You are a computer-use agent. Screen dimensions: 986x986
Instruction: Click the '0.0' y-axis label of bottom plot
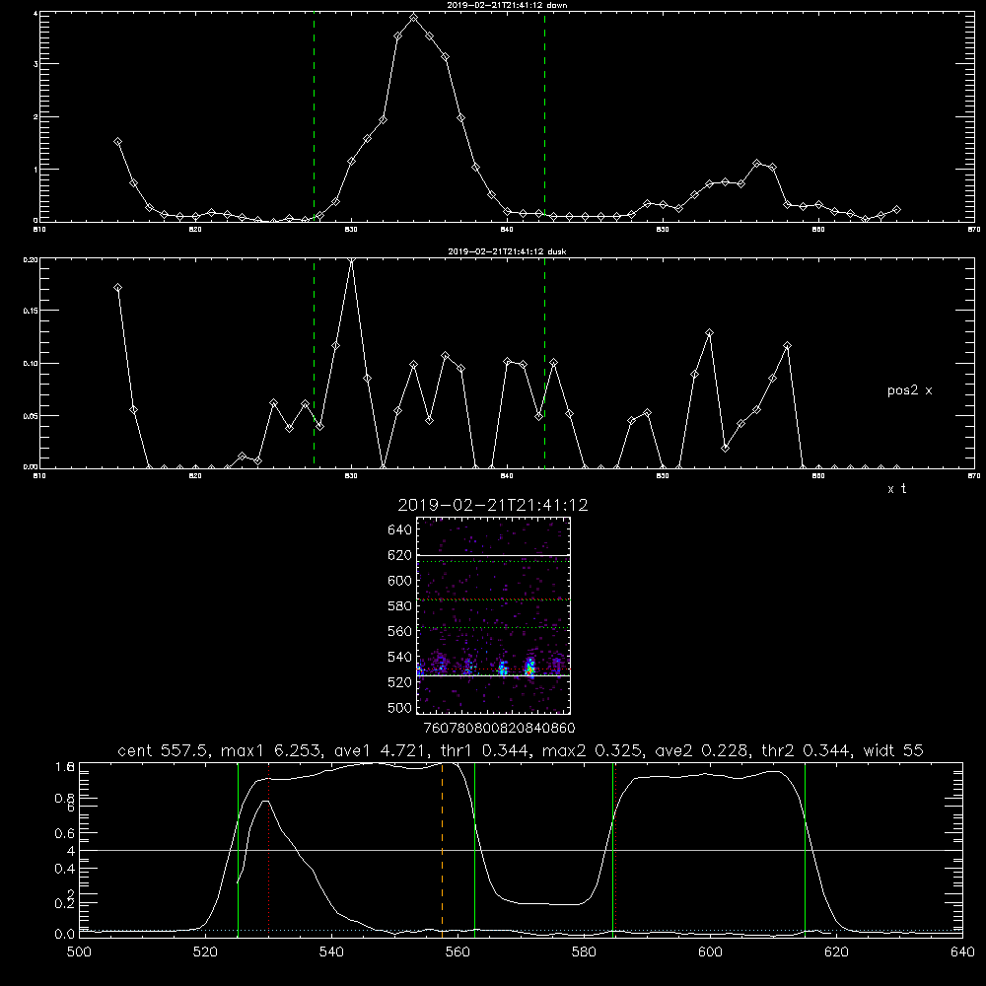65,935
